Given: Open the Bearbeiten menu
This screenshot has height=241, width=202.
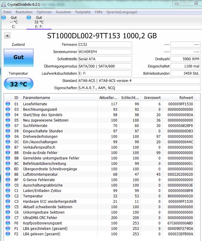Looking at the screenshot, I should tap(24, 12).
